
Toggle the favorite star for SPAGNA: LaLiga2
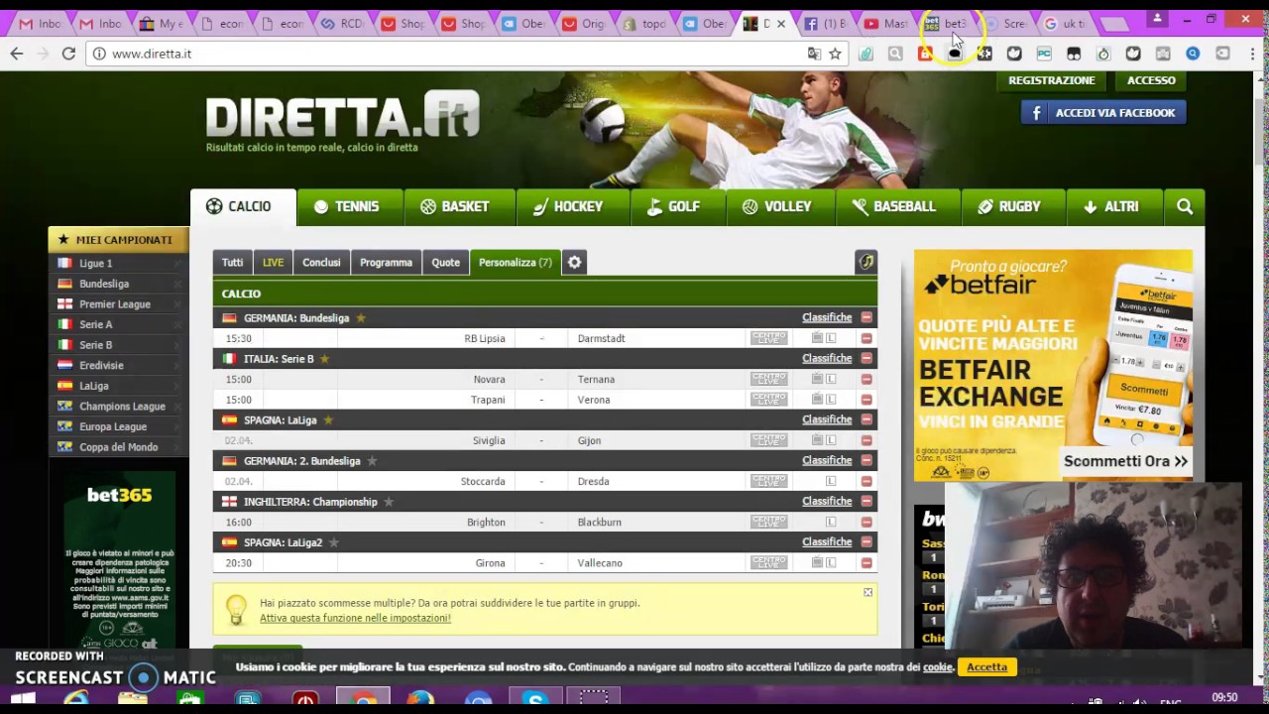(x=334, y=541)
